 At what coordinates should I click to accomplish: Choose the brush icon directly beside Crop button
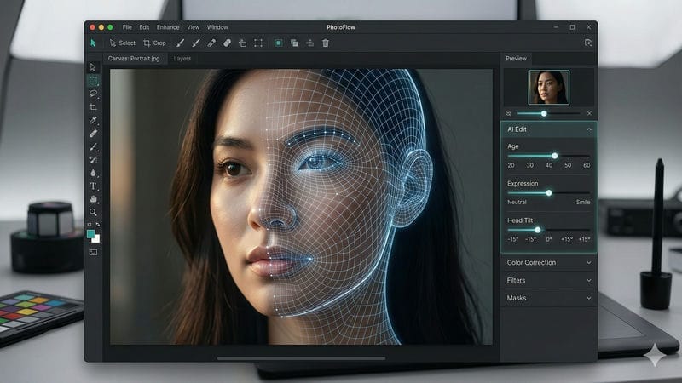click(x=180, y=43)
